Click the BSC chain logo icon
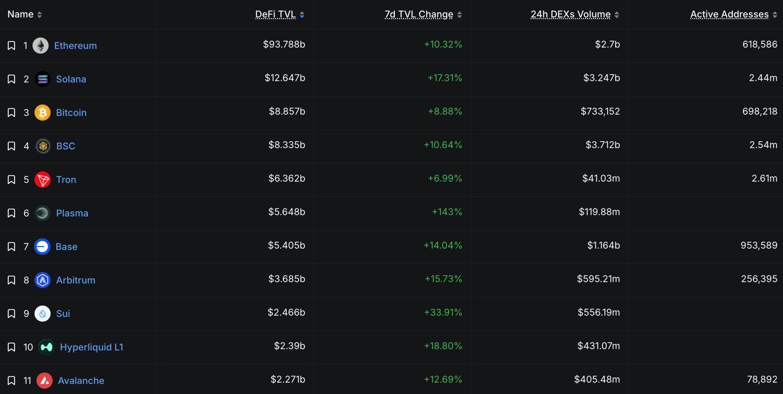Viewport: 783px width, 394px height. click(43, 146)
